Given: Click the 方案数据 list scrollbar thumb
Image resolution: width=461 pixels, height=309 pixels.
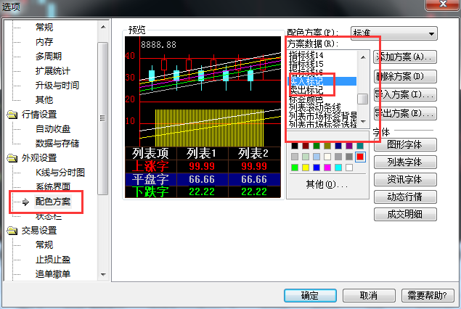Looking at the screenshot, I should tap(363, 99).
